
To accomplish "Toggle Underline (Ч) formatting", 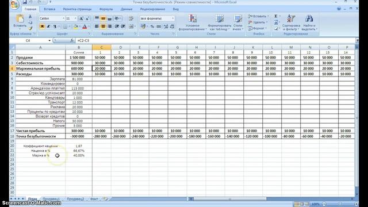I will pyautogui.click(x=55, y=26).
